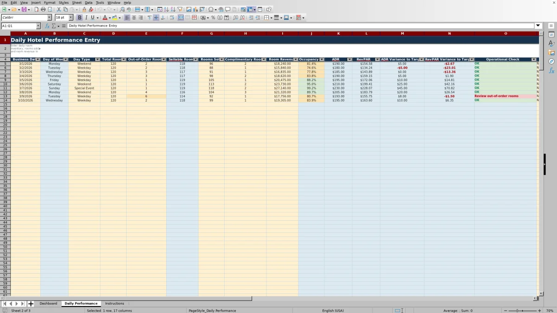The height and width of the screenshot is (313, 557).
Task: Click the Cut scissors icon
Action: tap(59, 9)
